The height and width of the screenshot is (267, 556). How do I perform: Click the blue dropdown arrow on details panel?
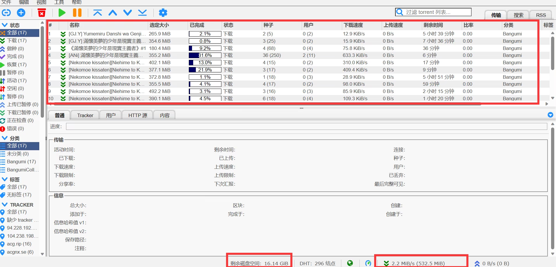(550, 115)
